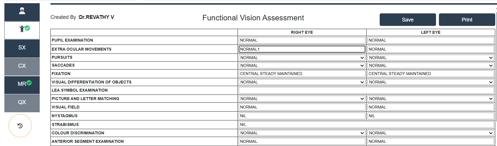Open right eye Visual Differentiation of Objects dropdown
This screenshot has width=497, height=146.
coord(302,82)
